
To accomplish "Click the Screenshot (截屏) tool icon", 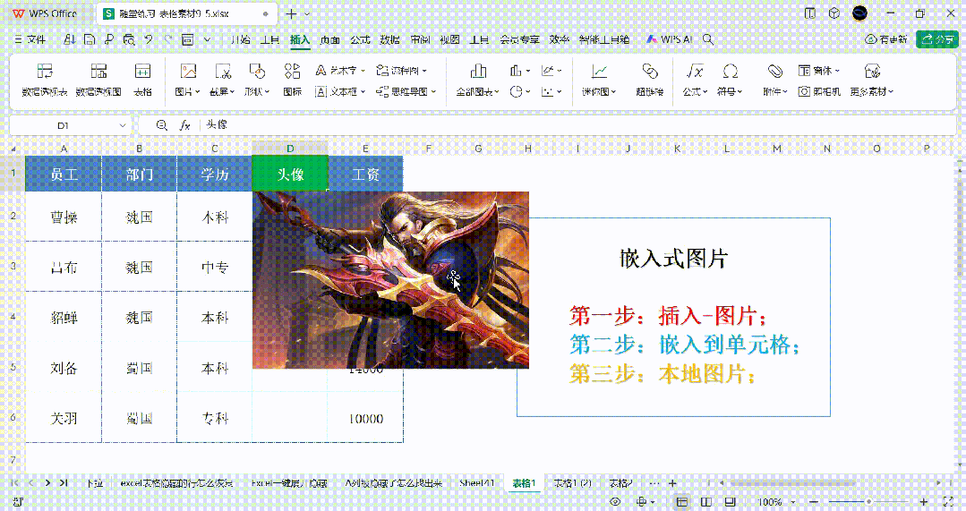I will 222,72.
